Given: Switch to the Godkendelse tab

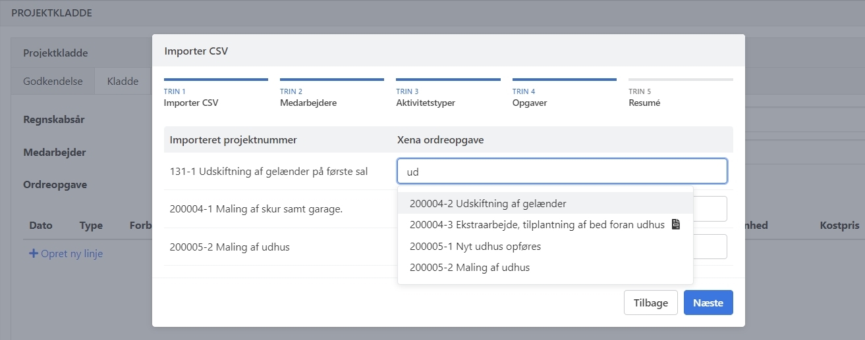Looking at the screenshot, I should (53, 82).
